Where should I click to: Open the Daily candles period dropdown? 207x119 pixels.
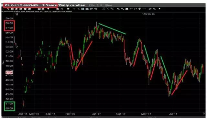click(73, 5)
